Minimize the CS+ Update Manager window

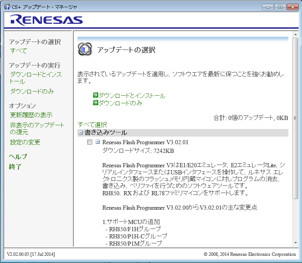[x=268, y=7]
